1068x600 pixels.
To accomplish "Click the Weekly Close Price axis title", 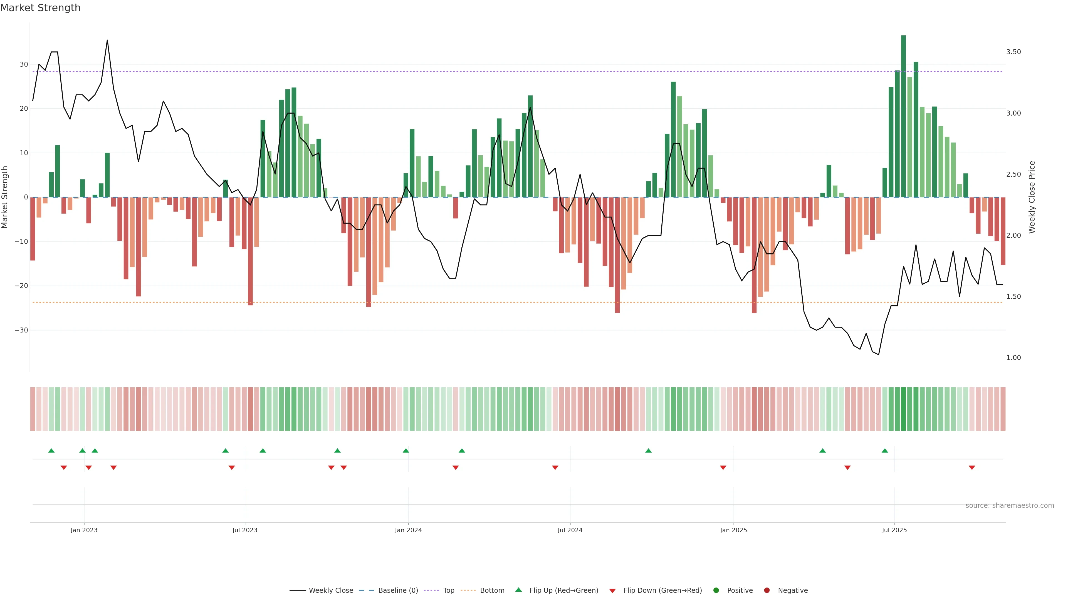I will coord(1032,197).
